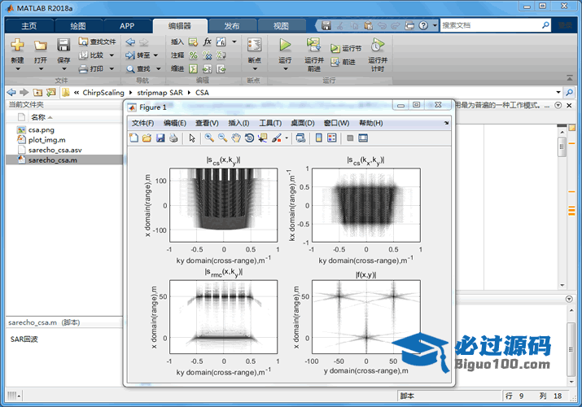The height and width of the screenshot is (407, 582).
Task: Click the Zoom In tool in Figure toolbar
Action: pyautogui.click(x=209, y=138)
